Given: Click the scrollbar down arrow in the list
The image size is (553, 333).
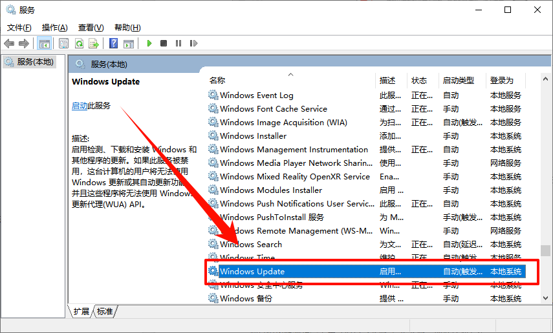Looking at the screenshot, I should tap(546, 298).
